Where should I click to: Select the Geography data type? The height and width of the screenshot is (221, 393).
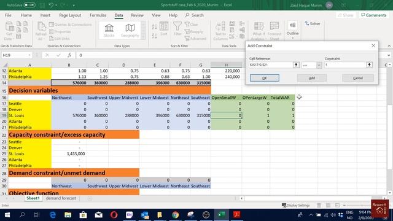130,31
